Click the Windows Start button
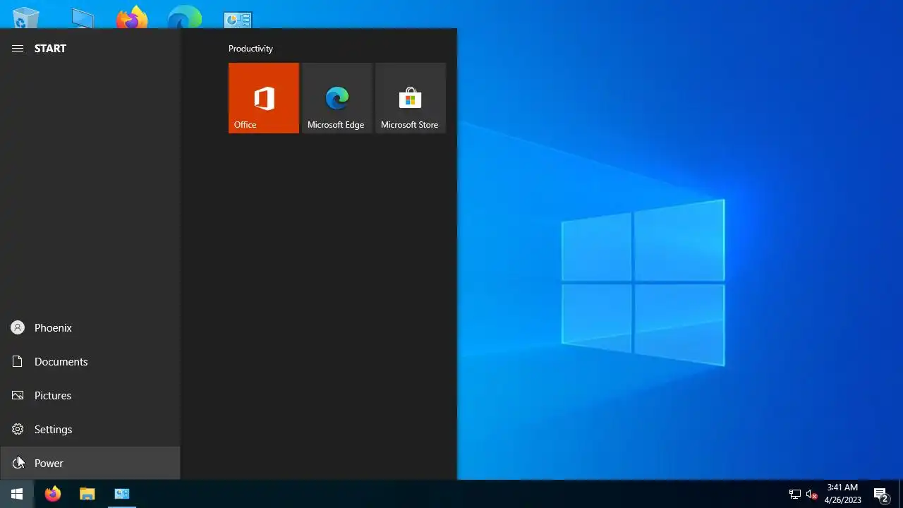903x508 pixels. [17, 494]
